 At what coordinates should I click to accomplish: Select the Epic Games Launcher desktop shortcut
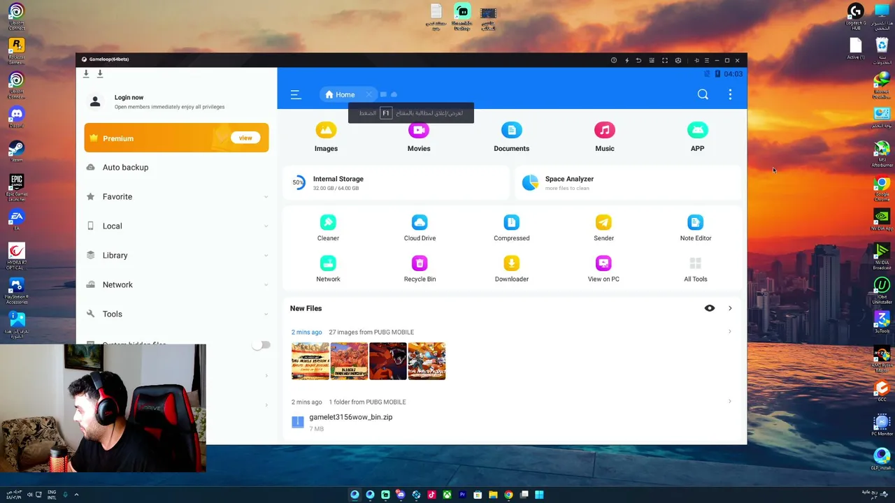16,187
